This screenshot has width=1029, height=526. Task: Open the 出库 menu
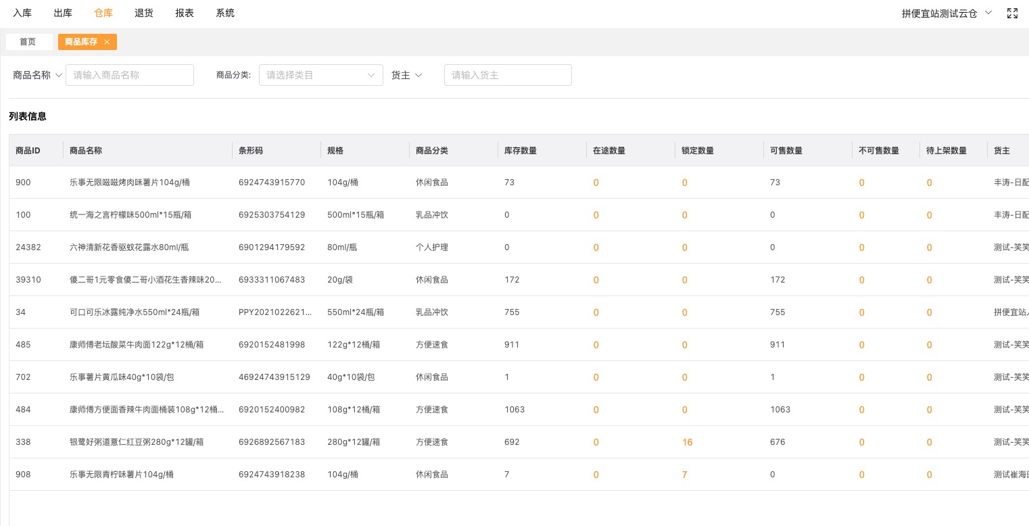63,13
